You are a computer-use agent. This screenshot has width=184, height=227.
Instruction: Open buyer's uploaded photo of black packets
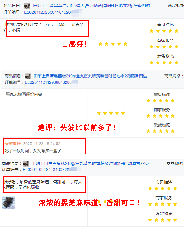click(8, 202)
